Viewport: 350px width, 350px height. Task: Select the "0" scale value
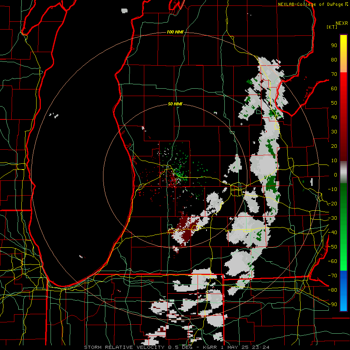[336, 175]
